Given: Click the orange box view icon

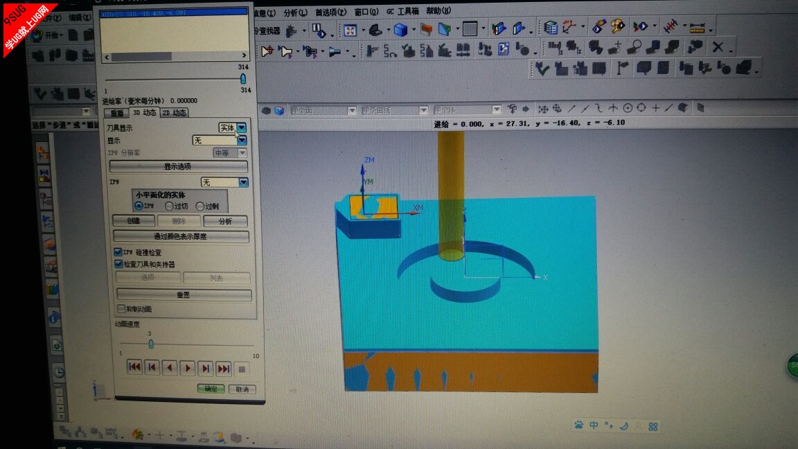Looking at the screenshot, I should pos(426,30).
